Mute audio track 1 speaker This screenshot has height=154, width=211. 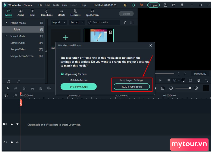click(x=17, y=142)
